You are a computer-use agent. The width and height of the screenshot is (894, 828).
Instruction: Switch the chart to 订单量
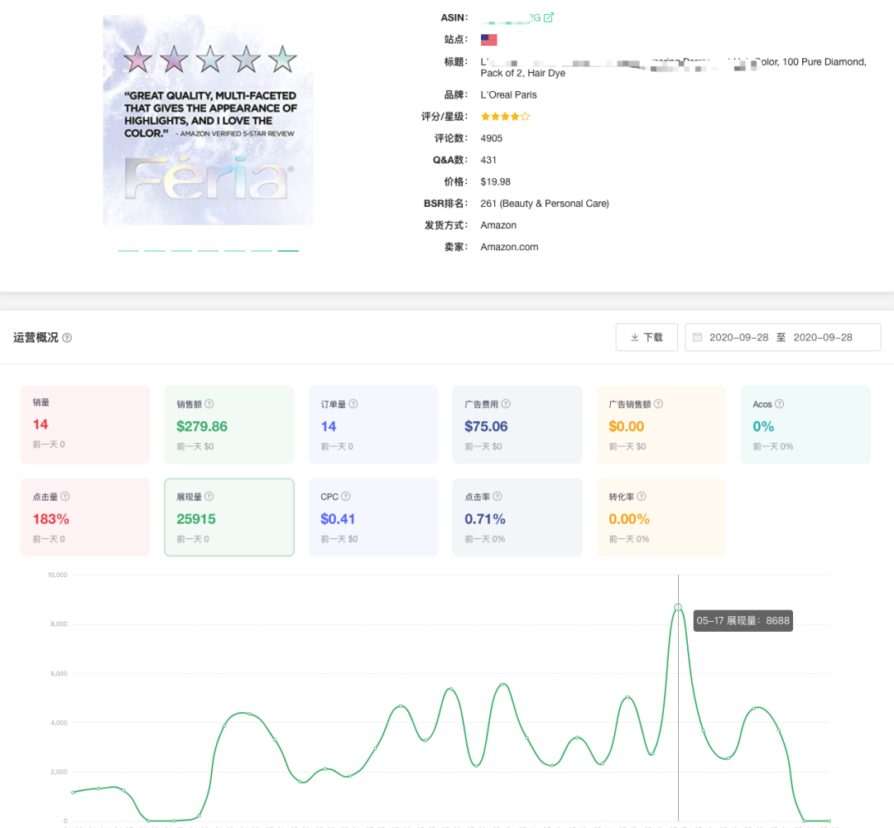pyautogui.click(x=373, y=425)
